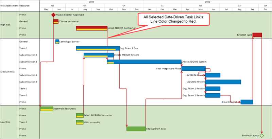
Task: Click the Centrifugal barrier small blue bar
Action: 57,42
